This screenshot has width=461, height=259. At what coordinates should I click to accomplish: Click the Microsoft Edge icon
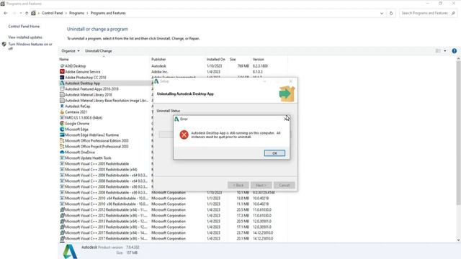tap(62, 129)
